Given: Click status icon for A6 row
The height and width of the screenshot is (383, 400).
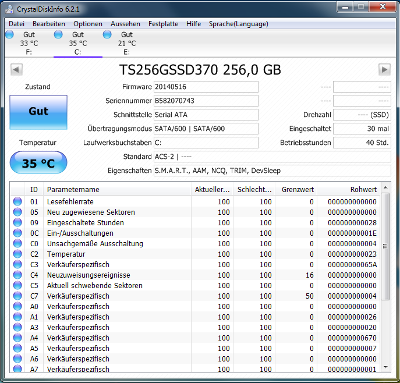Looking at the screenshot, I should coord(17,359).
